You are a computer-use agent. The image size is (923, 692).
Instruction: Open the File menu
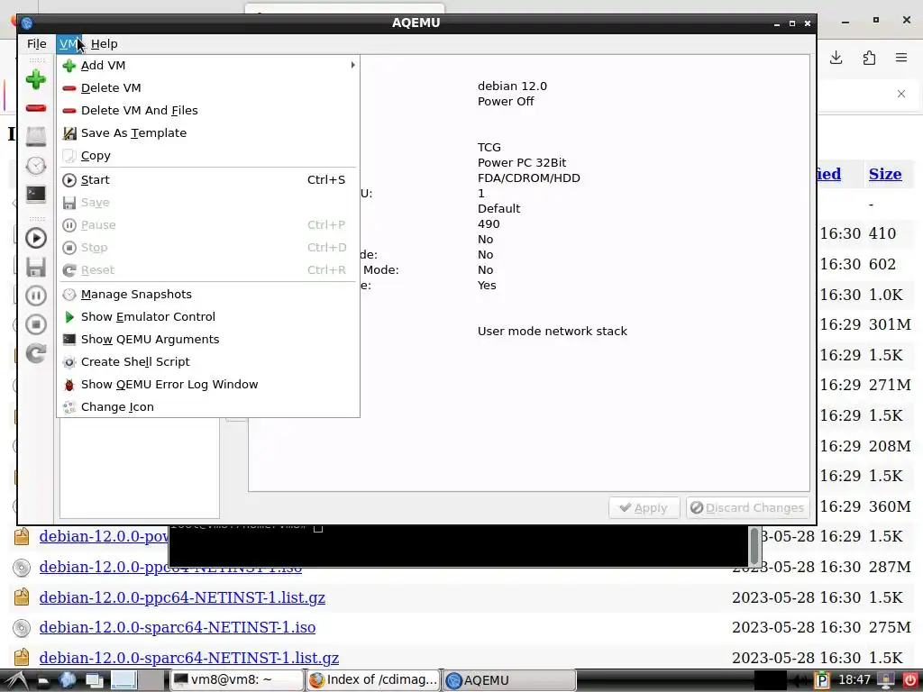(x=36, y=44)
